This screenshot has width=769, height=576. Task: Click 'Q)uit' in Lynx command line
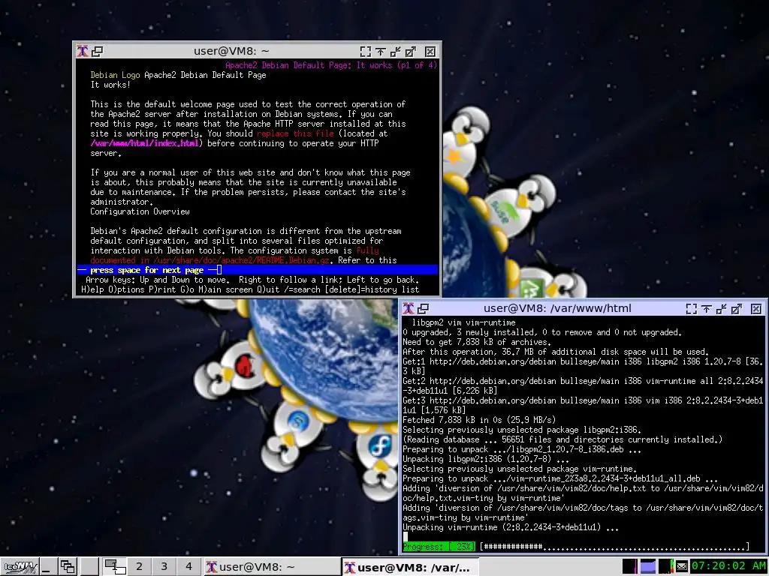268,289
